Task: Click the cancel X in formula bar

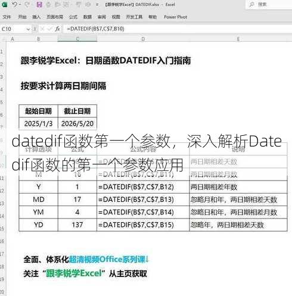Action: 42,29
